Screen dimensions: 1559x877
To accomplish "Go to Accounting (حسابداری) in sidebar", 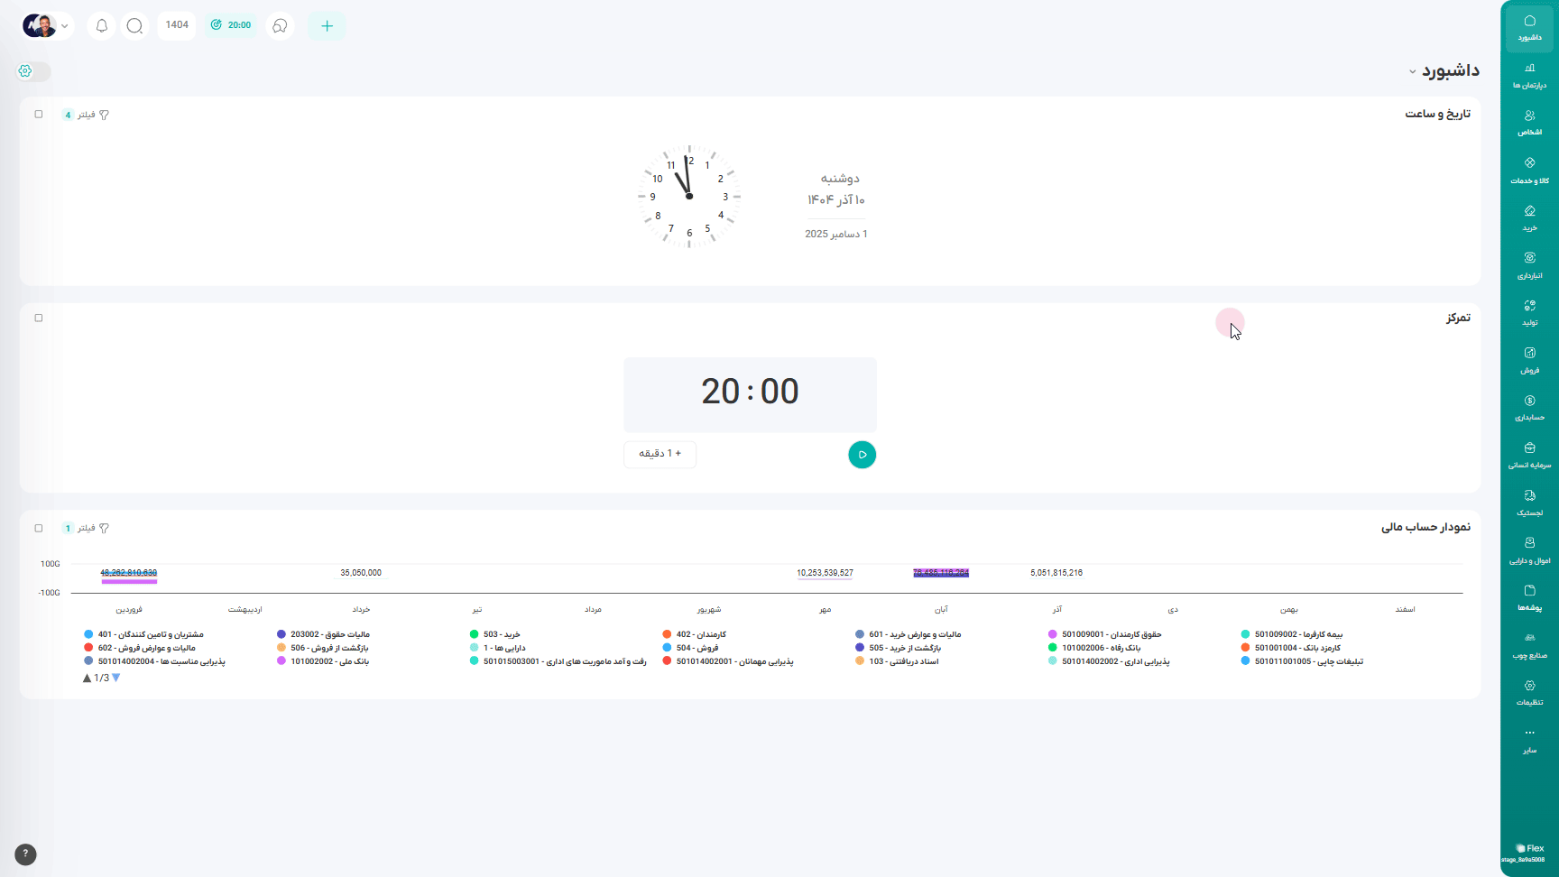I will [x=1529, y=408].
